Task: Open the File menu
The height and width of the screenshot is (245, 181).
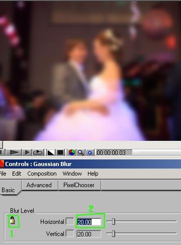Action: [x=3, y=174]
